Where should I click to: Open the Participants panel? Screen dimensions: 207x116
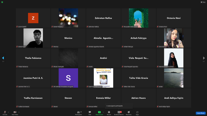click(x=79, y=113)
